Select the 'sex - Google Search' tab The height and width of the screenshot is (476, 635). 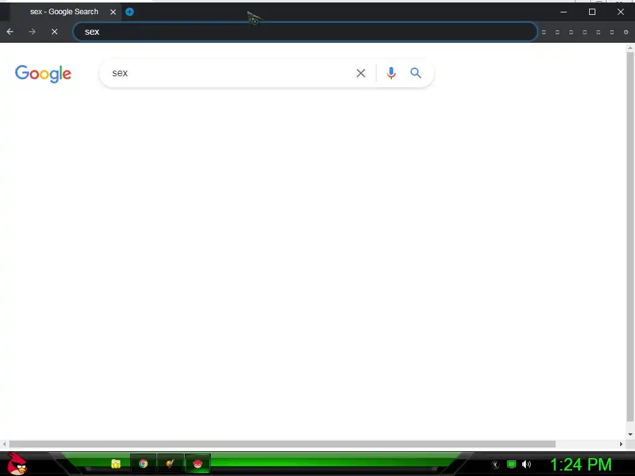(64, 12)
